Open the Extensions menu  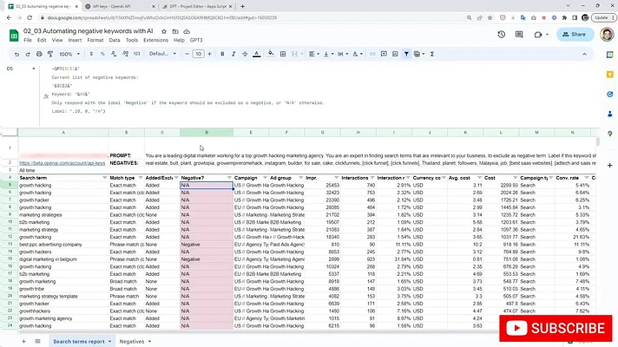155,40
